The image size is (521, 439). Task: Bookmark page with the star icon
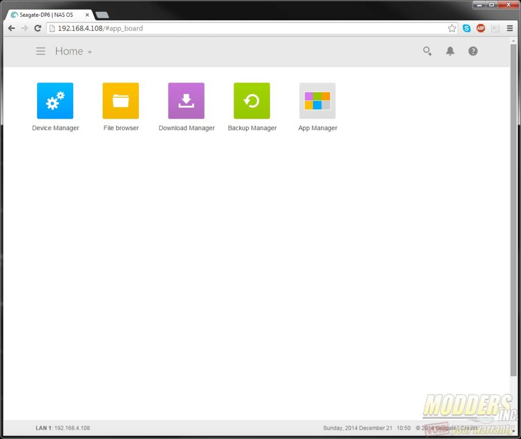coord(452,28)
